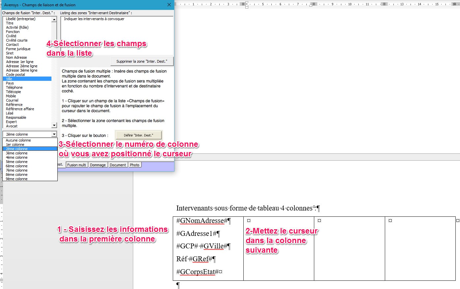Screen dimensions: 460x289
Task: Place cursor in the second table column cell
Action: point(279,264)
